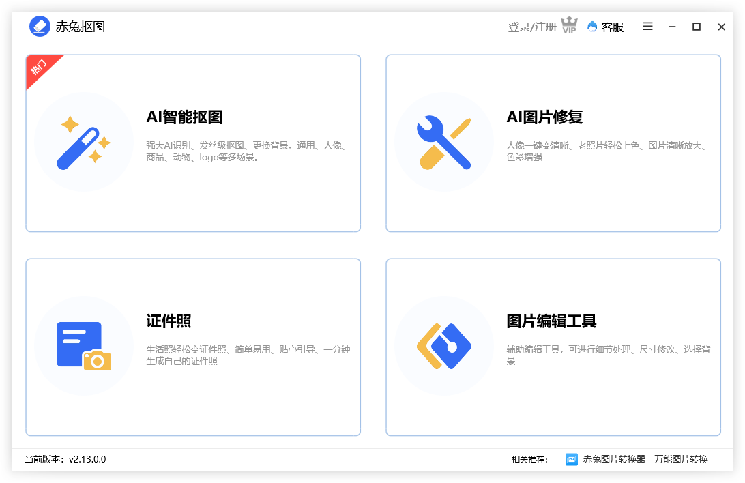Click the 热门 ribbon badge
This screenshot has height=483, width=745.
[40, 68]
